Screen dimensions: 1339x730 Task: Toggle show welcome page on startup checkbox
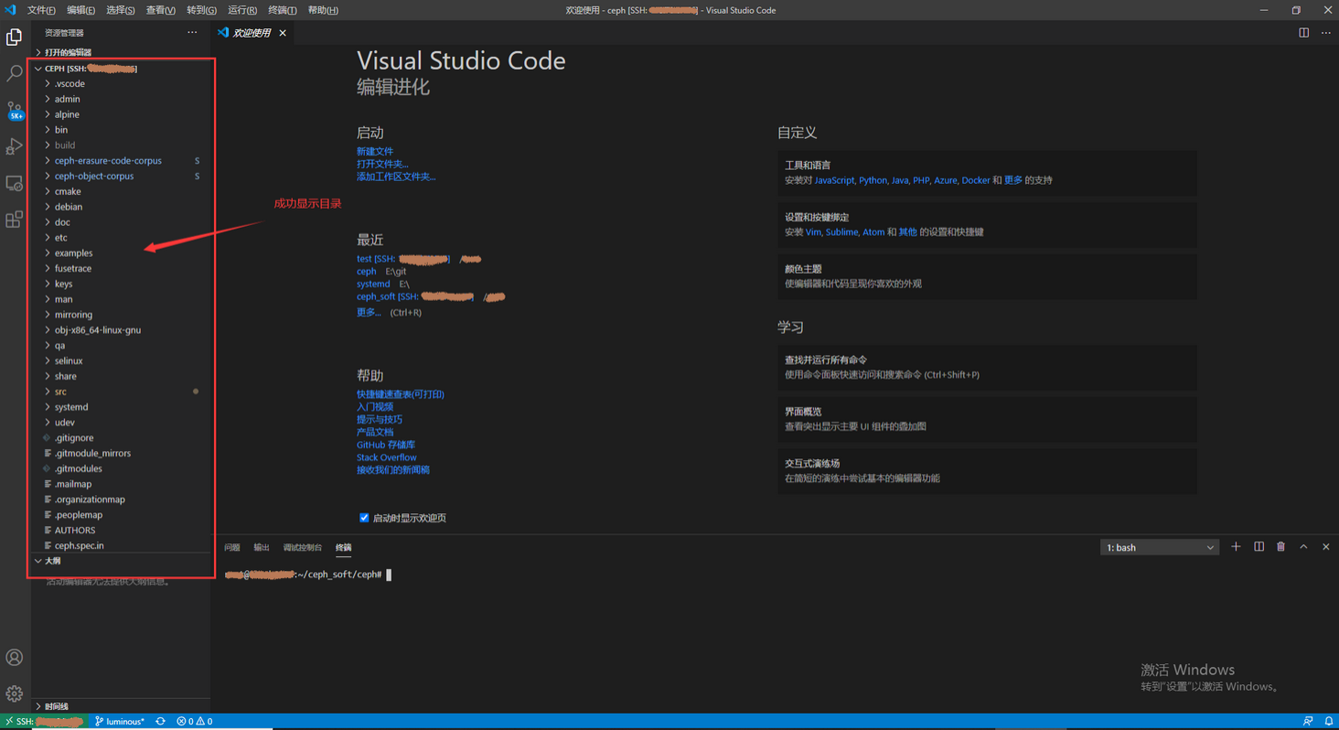(364, 518)
